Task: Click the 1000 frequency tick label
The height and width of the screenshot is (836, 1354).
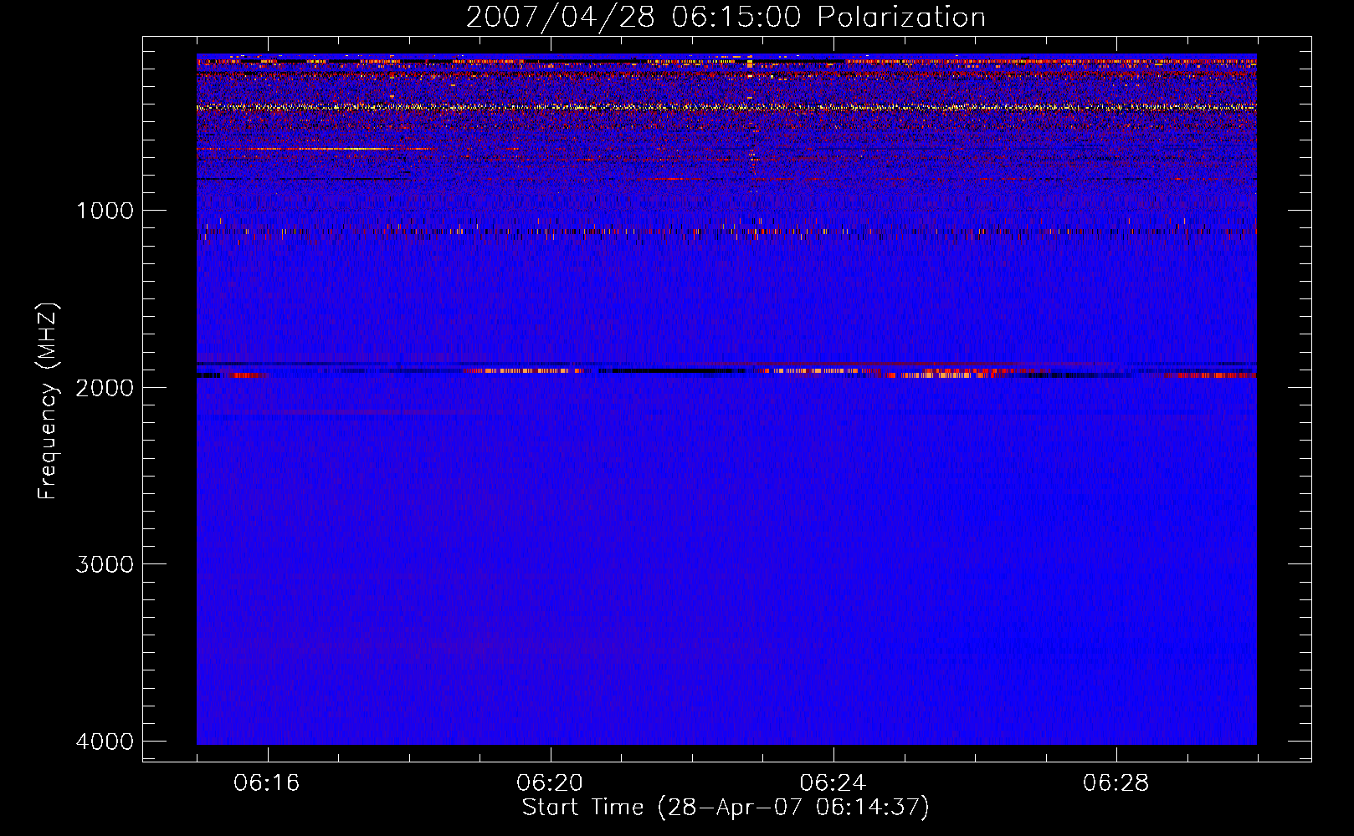Action: coord(105,211)
